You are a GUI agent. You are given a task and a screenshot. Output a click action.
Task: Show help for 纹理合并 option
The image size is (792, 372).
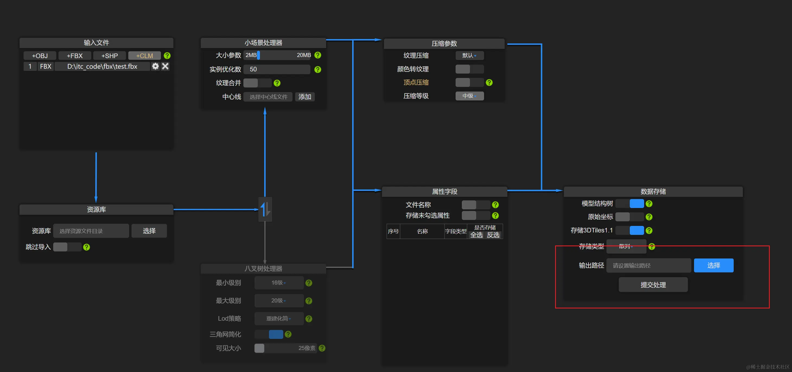click(277, 83)
